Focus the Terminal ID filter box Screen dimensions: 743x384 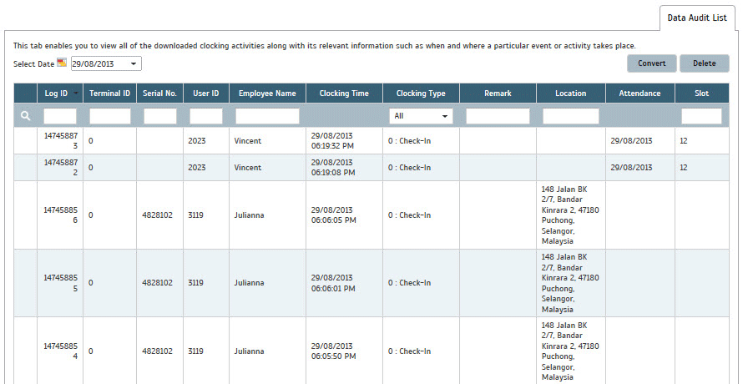coord(110,116)
